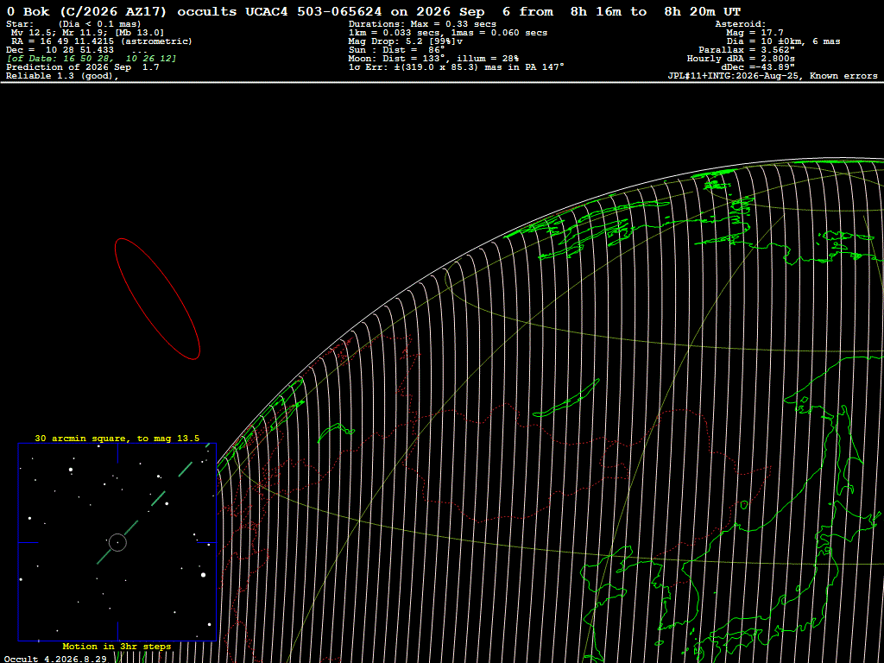Select the circled target star in chart
The image size is (884, 663).
point(117,542)
